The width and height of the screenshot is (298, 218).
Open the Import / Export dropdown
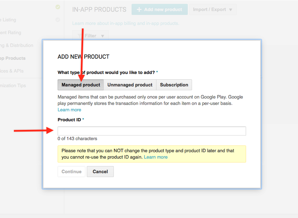click(x=213, y=10)
